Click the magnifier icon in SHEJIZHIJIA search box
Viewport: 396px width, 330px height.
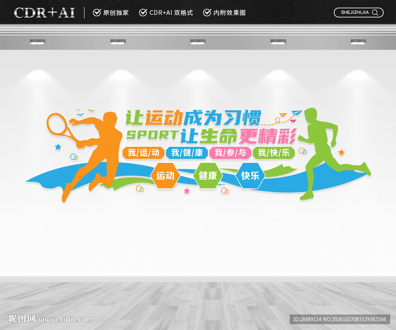click(x=375, y=13)
